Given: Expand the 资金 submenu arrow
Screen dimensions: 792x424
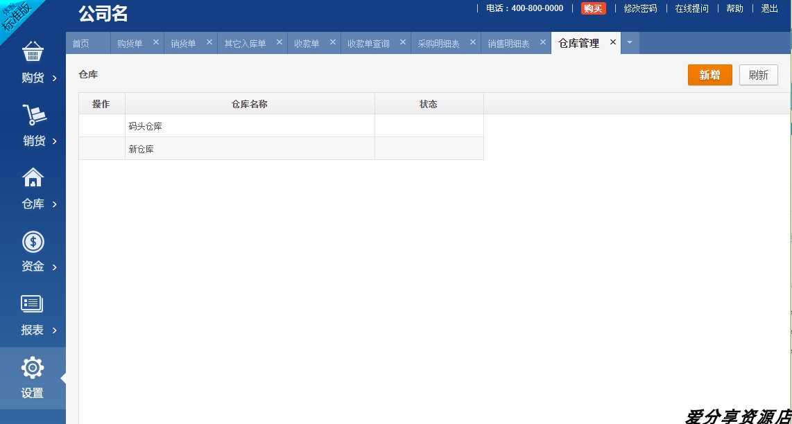Looking at the screenshot, I should click(55, 267).
